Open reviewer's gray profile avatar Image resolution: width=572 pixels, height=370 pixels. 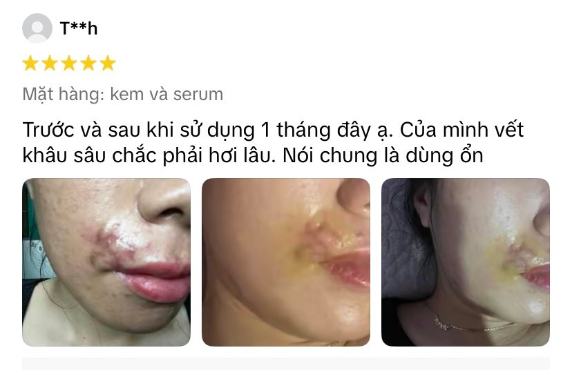click(x=37, y=28)
